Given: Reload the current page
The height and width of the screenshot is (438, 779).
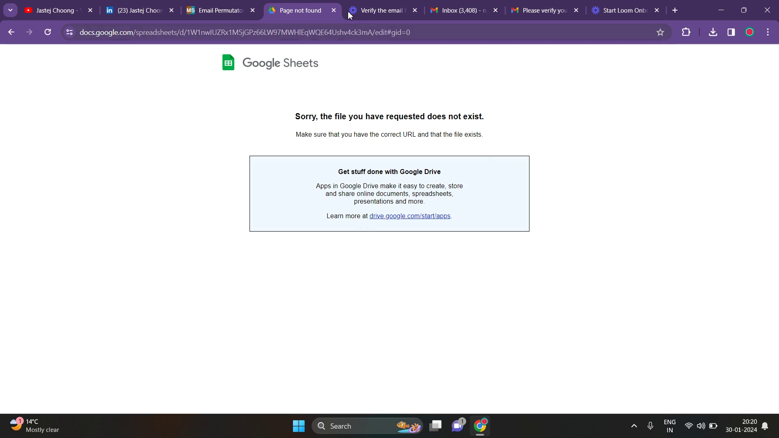Looking at the screenshot, I should tap(47, 32).
